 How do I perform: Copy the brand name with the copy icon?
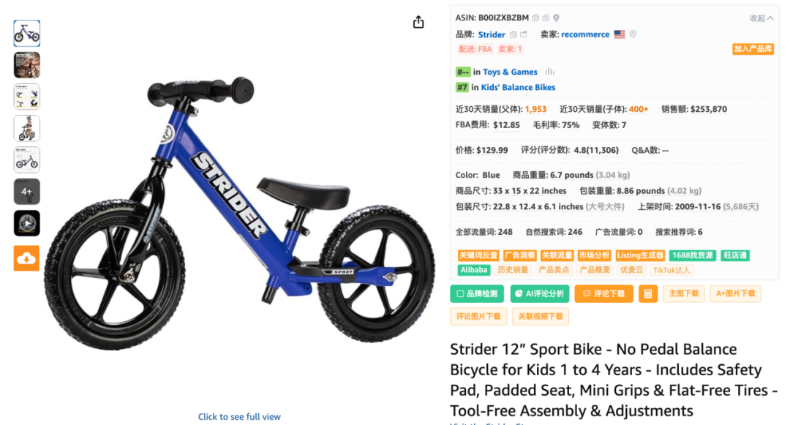[513, 34]
